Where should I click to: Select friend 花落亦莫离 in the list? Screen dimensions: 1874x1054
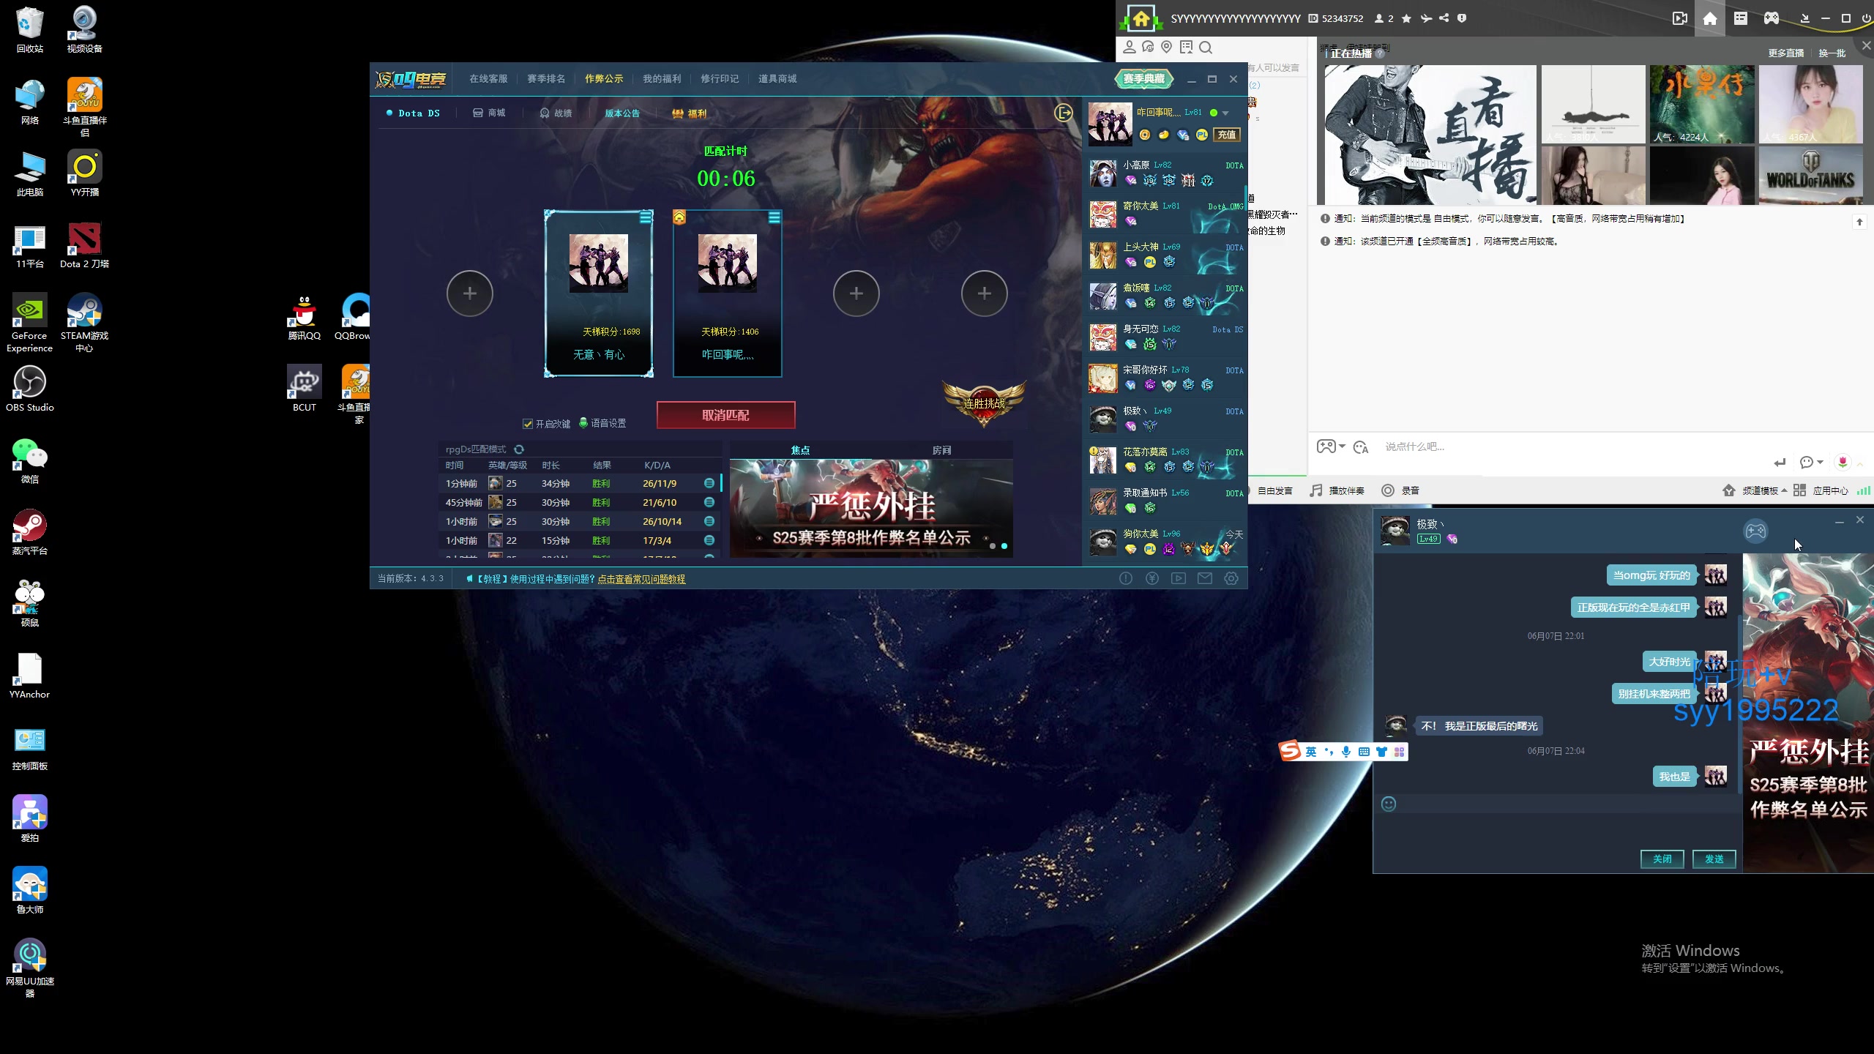1166,460
